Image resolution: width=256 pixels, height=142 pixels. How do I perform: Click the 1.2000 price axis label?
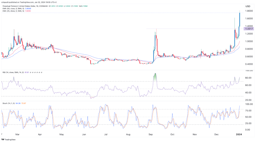(x=249, y=34)
